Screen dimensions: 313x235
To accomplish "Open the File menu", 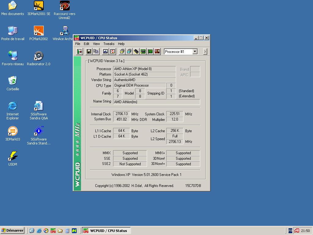I will point(78,44).
